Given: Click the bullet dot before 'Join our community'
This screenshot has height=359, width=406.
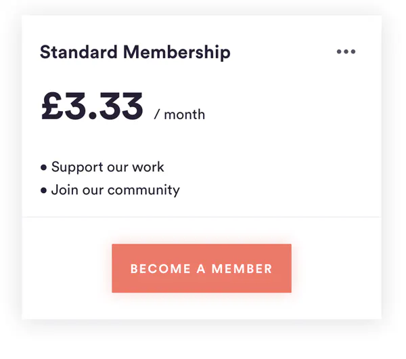Looking at the screenshot, I should 44,191.
